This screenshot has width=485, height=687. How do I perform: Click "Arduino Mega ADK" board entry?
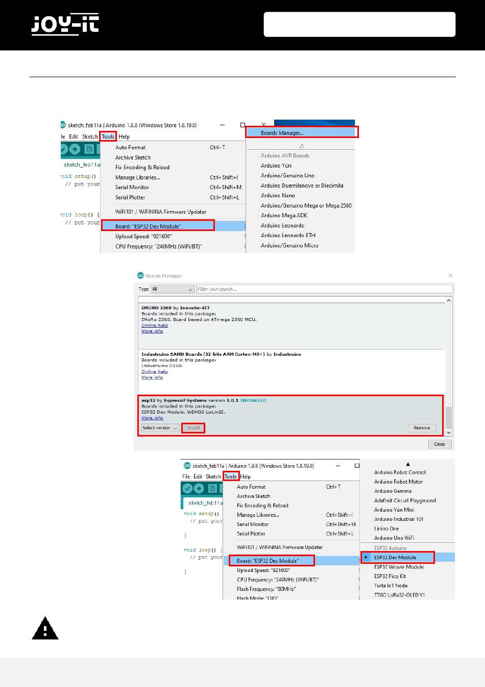[284, 215]
